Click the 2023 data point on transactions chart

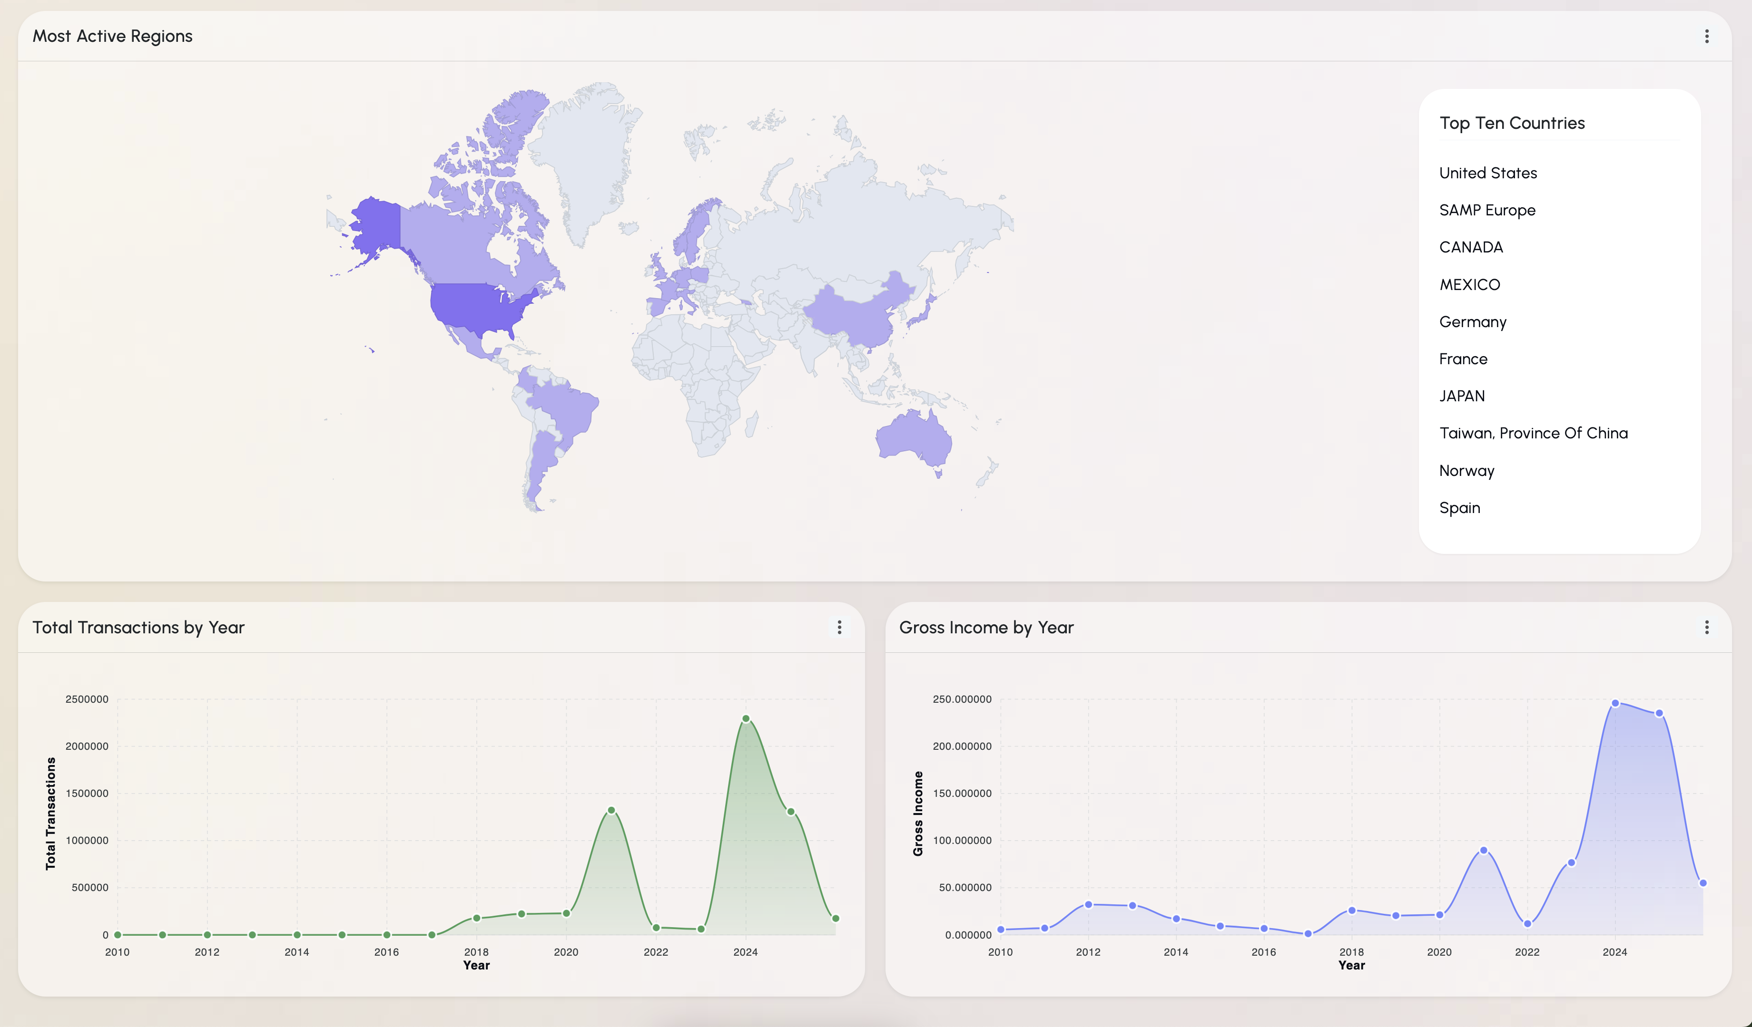click(701, 929)
